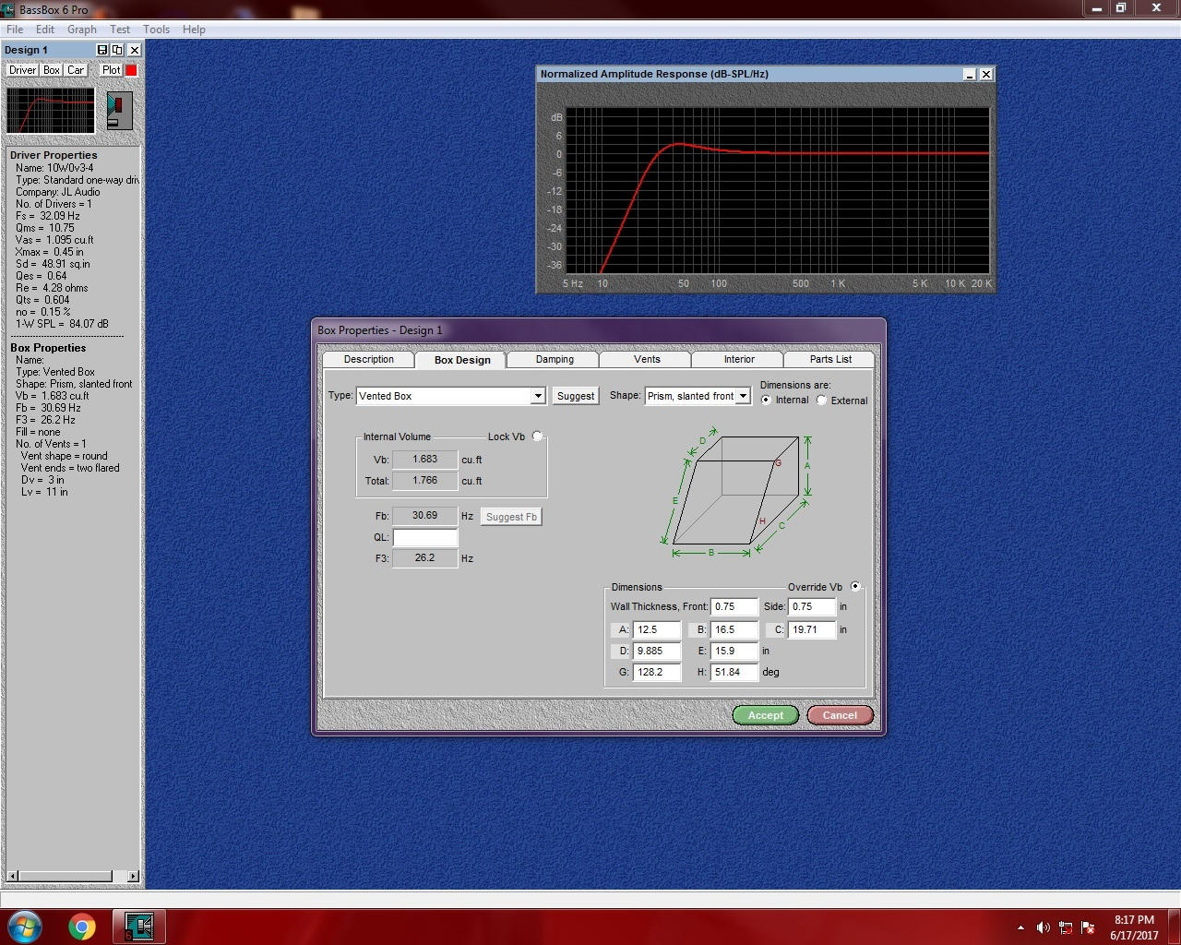Click the Suggest Fb button

(511, 517)
